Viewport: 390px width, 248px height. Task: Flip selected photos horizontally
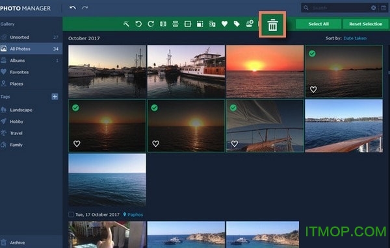pyautogui.click(x=163, y=24)
